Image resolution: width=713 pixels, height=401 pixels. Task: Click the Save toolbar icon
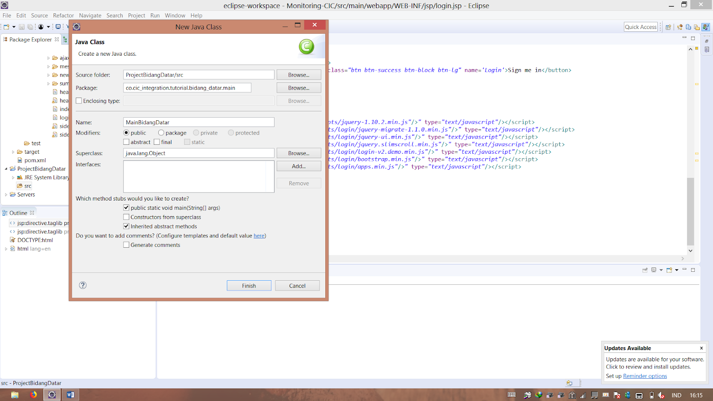21,27
